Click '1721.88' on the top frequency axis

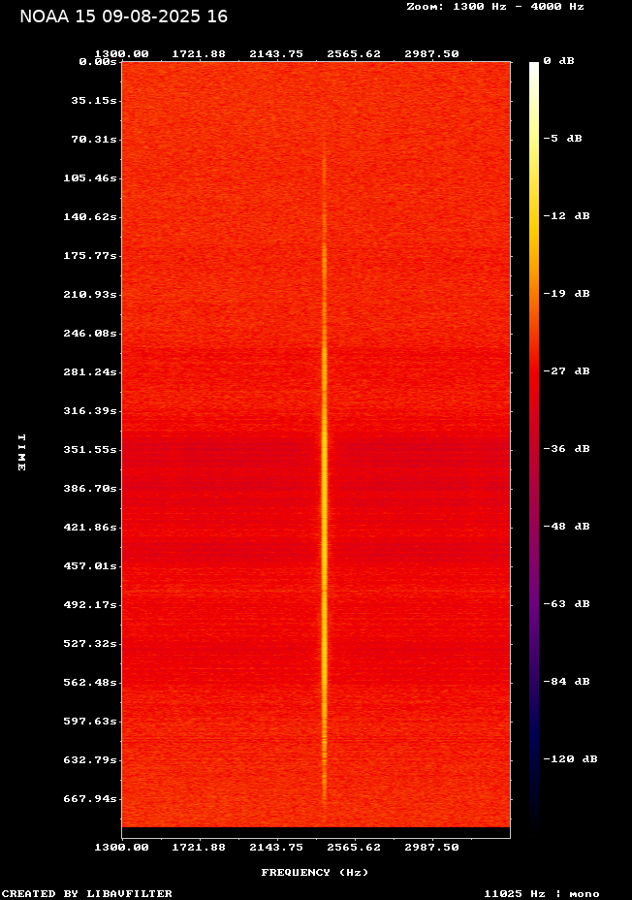pyautogui.click(x=199, y=54)
